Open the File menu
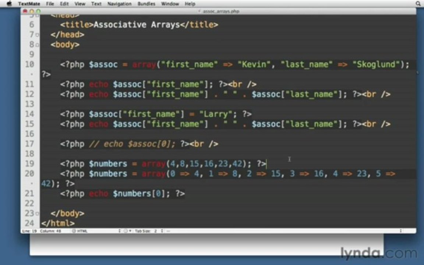Viewport: 424px width, 265px height. [x=50, y=4]
